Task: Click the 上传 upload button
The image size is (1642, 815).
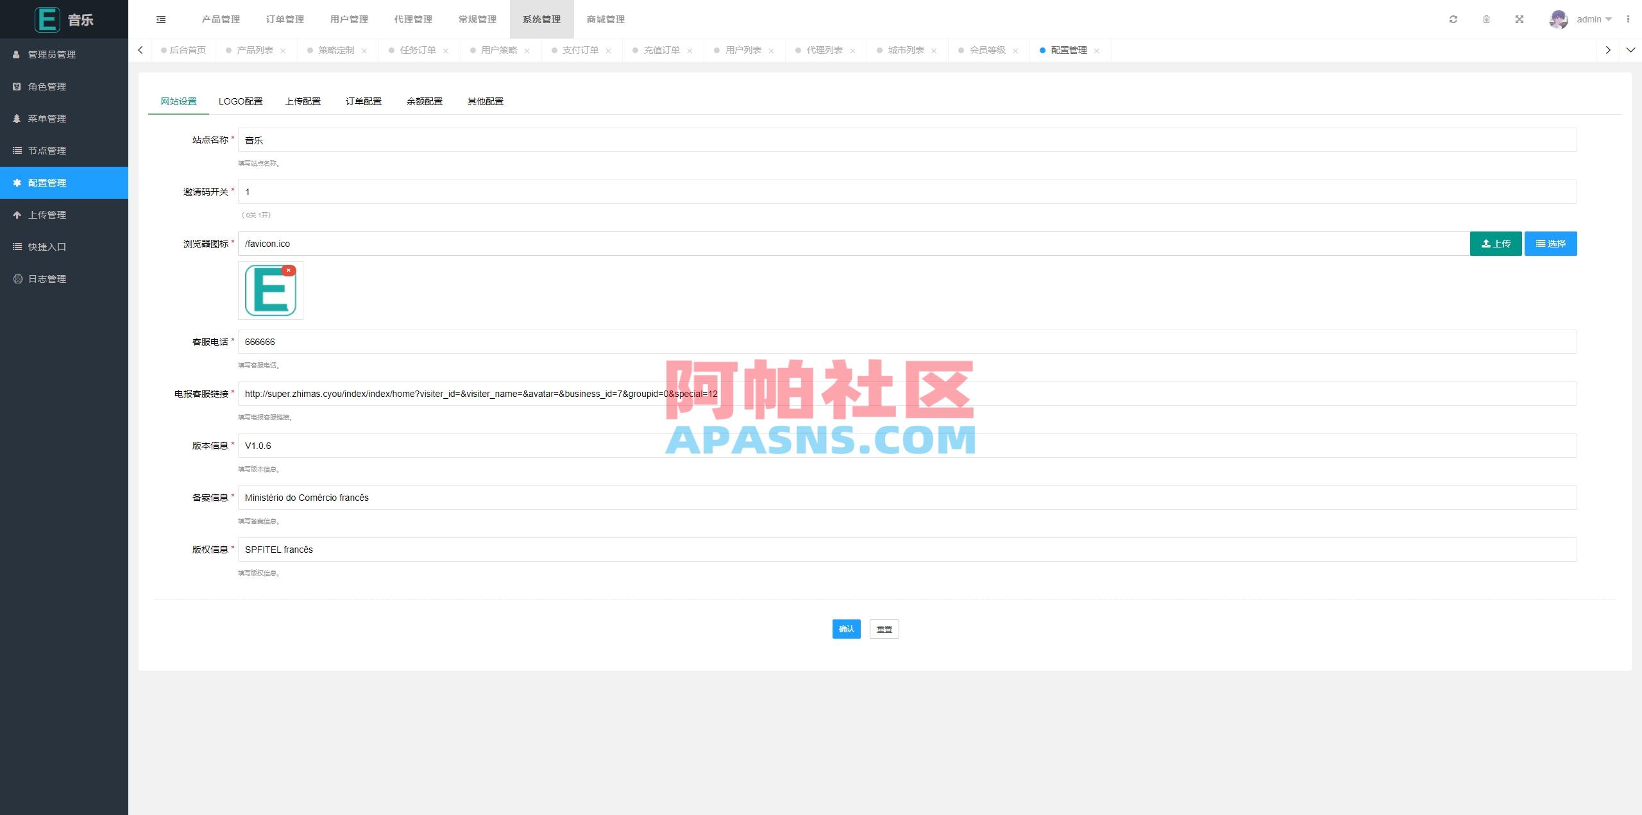Action: tap(1495, 243)
